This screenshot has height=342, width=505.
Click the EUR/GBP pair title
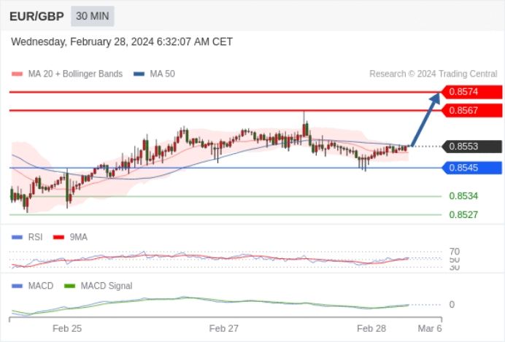[x=36, y=16]
